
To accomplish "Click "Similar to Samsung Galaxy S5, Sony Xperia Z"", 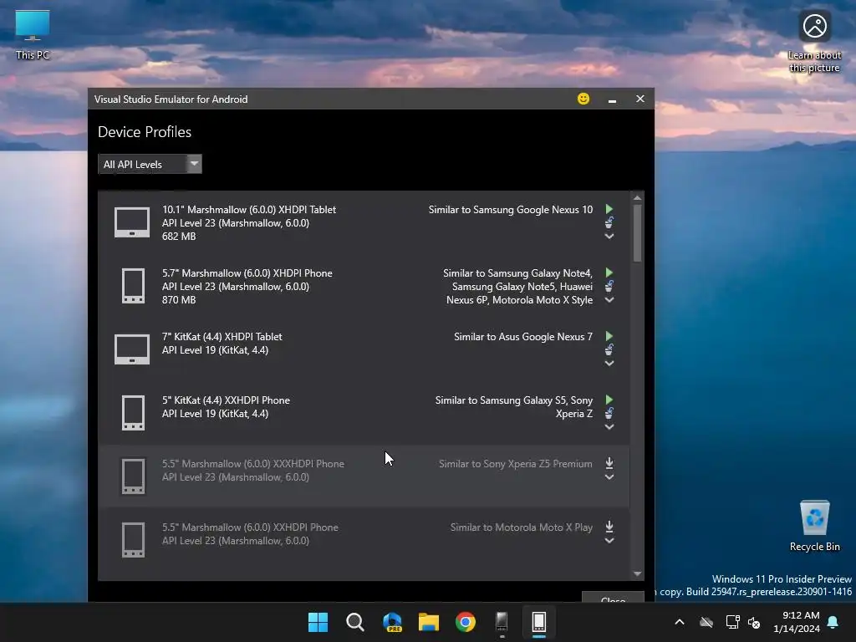I will pos(514,407).
